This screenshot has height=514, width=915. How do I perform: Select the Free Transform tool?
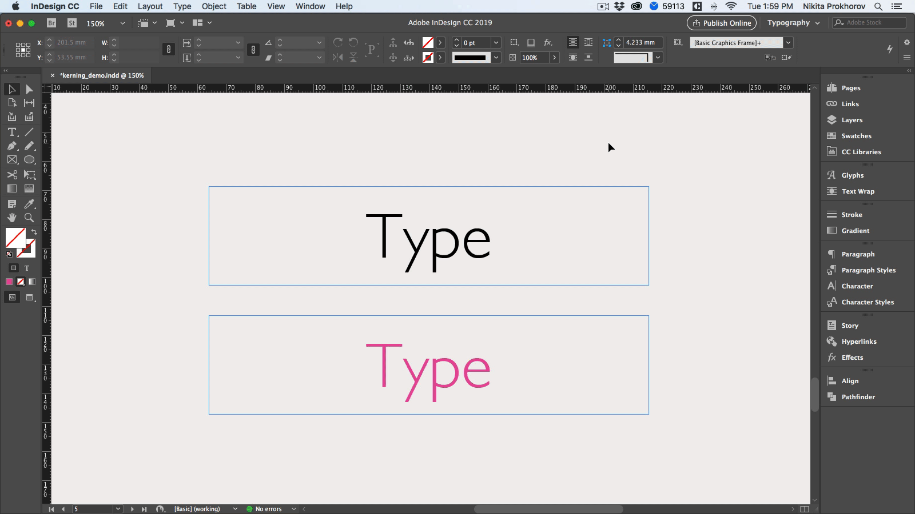pos(29,175)
